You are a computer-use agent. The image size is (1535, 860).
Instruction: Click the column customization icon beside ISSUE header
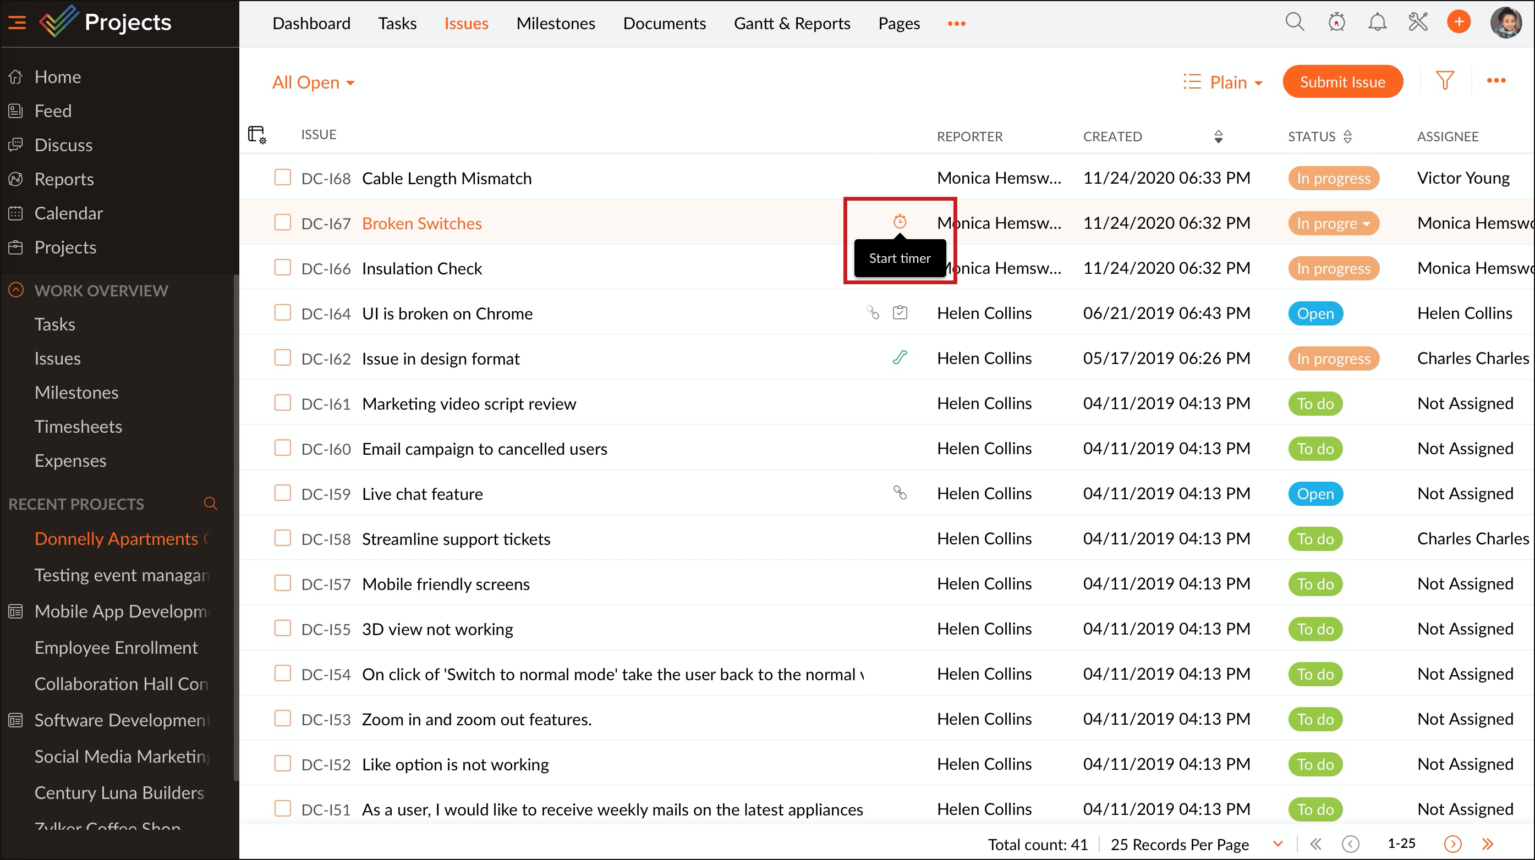pyautogui.click(x=257, y=135)
